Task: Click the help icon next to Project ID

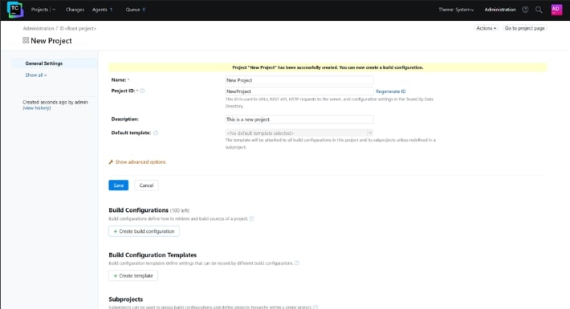Action: pyautogui.click(x=142, y=91)
